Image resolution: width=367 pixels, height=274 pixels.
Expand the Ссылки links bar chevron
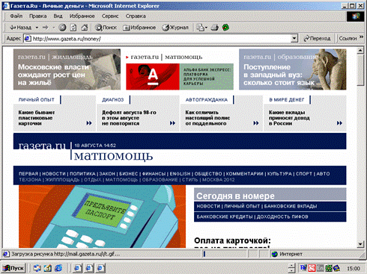point(361,37)
